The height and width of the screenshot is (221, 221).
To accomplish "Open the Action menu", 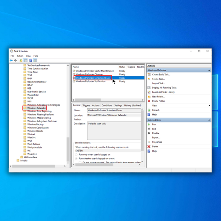I will tap(20, 56).
